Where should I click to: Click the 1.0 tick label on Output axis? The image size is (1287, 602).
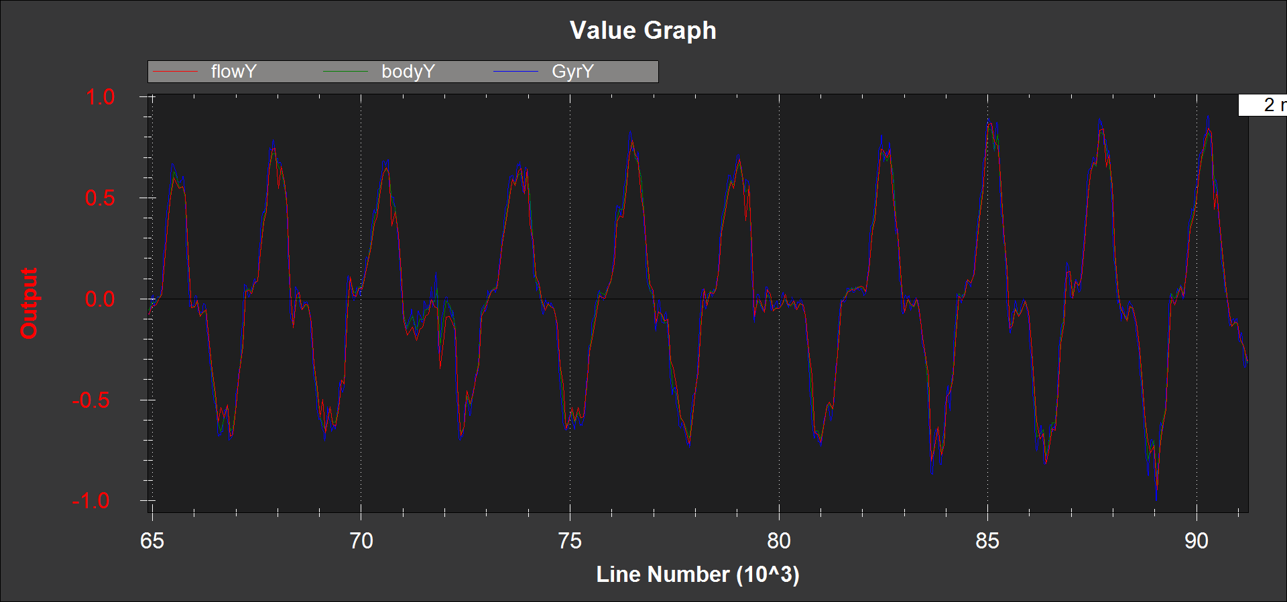100,97
